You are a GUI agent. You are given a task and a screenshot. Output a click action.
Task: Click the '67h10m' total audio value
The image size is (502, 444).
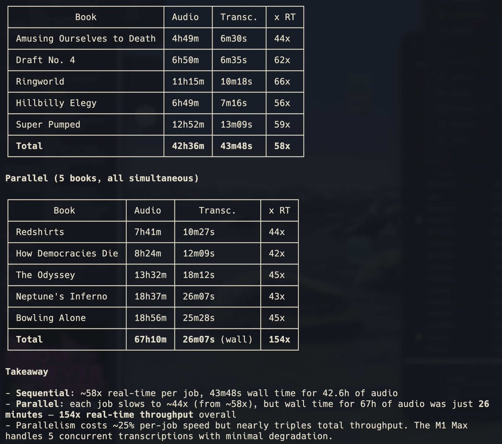[x=151, y=340]
